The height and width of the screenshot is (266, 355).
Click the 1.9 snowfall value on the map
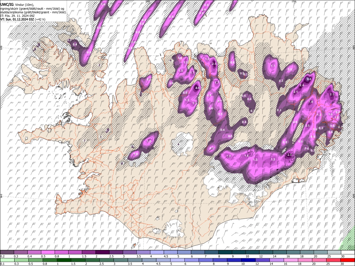coord(311,102)
